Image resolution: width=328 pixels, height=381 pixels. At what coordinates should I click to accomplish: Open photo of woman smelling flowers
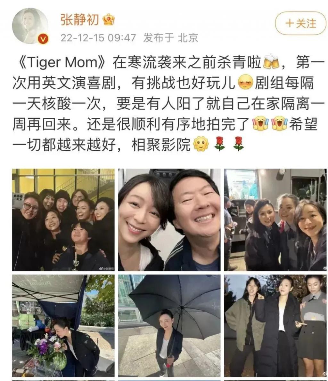pos(63,326)
